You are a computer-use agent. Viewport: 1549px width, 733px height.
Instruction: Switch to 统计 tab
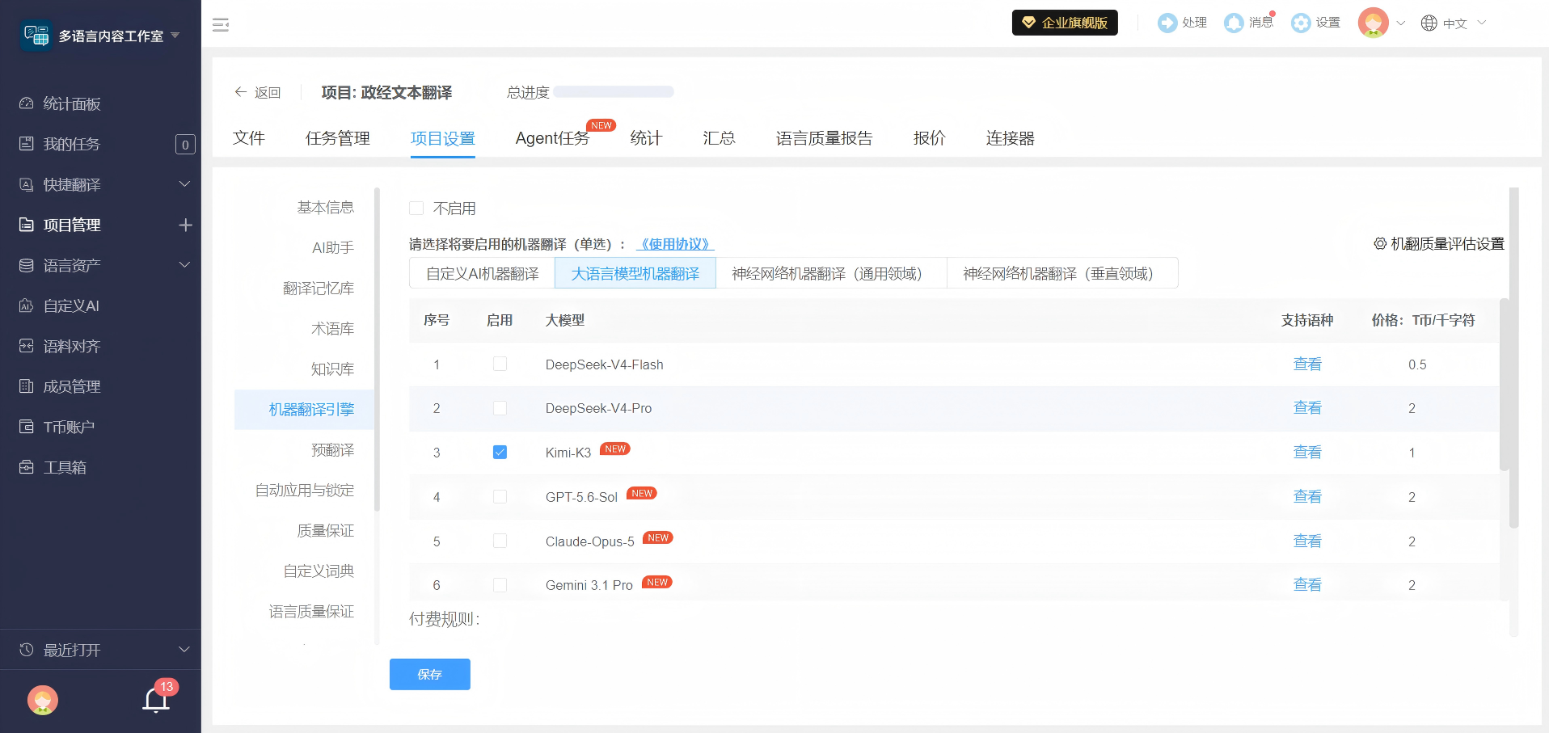coord(646,138)
